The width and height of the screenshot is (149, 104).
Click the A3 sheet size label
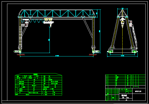coord(126,100)
